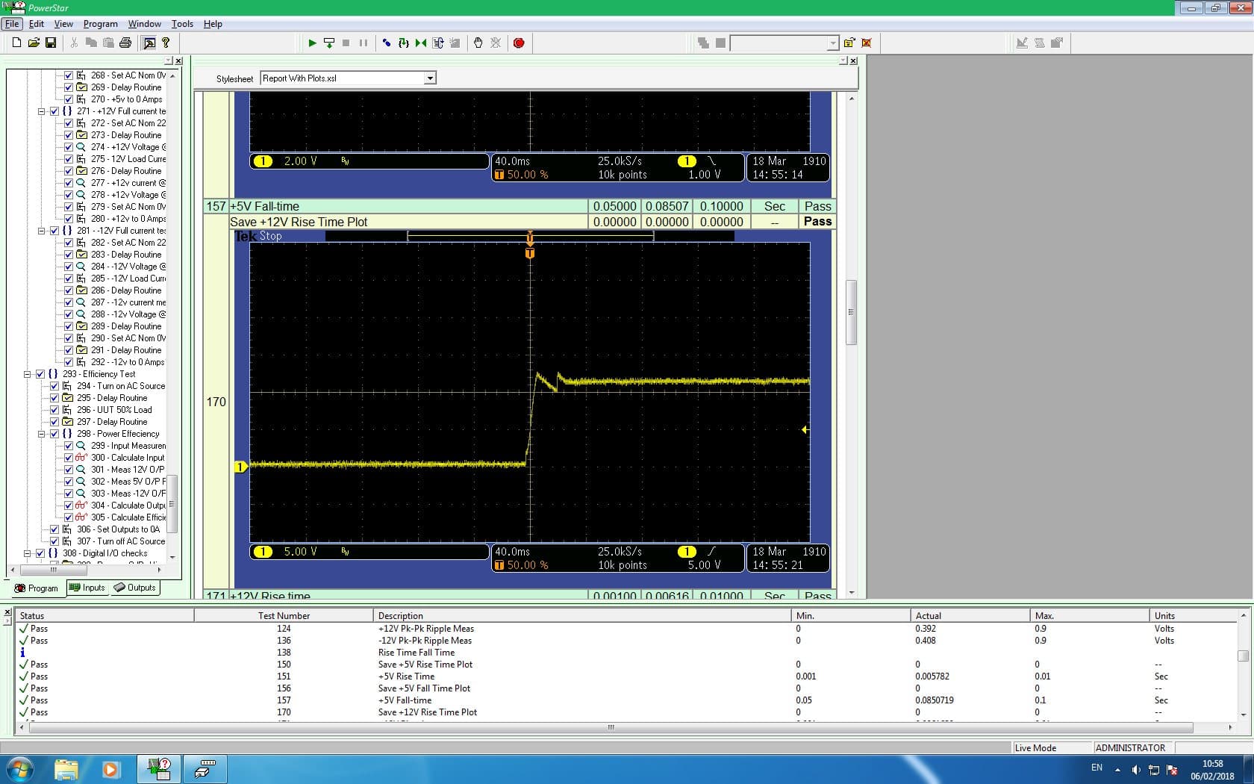Toggle checkbox for 296 - UUT 50% Load
Image resolution: width=1254 pixels, height=784 pixels.
tap(54, 410)
